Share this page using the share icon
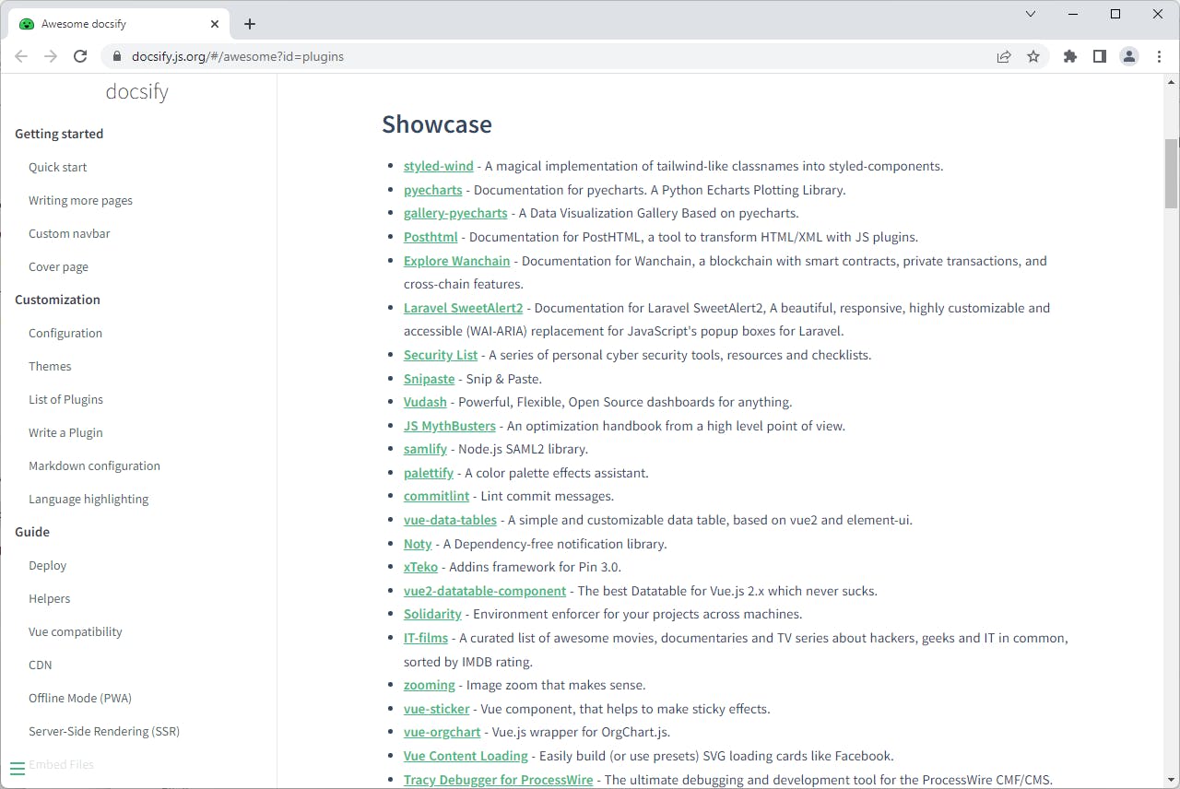The height and width of the screenshot is (789, 1180). tap(1004, 56)
